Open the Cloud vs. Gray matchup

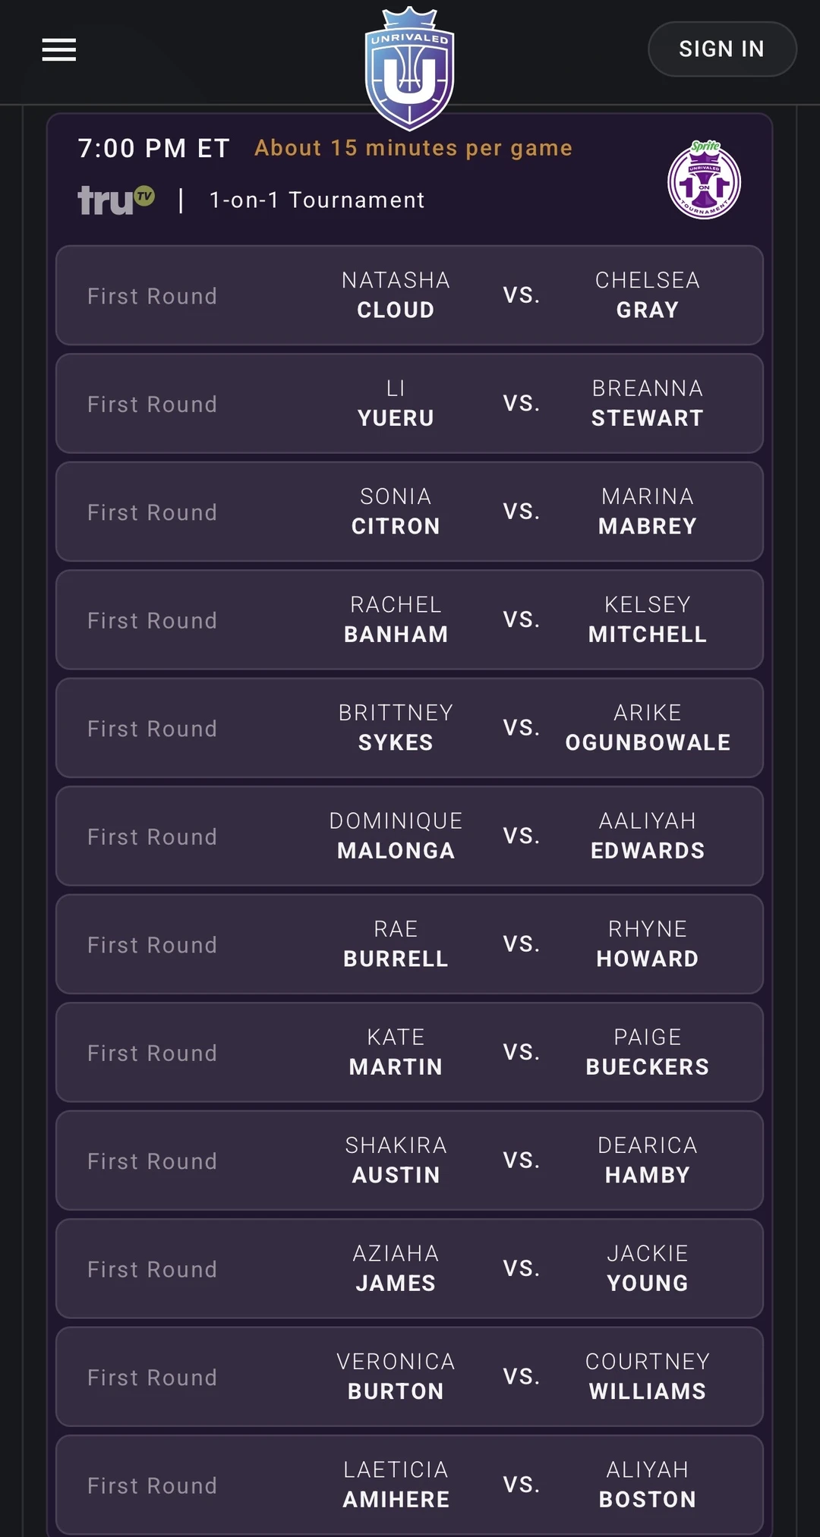409,295
